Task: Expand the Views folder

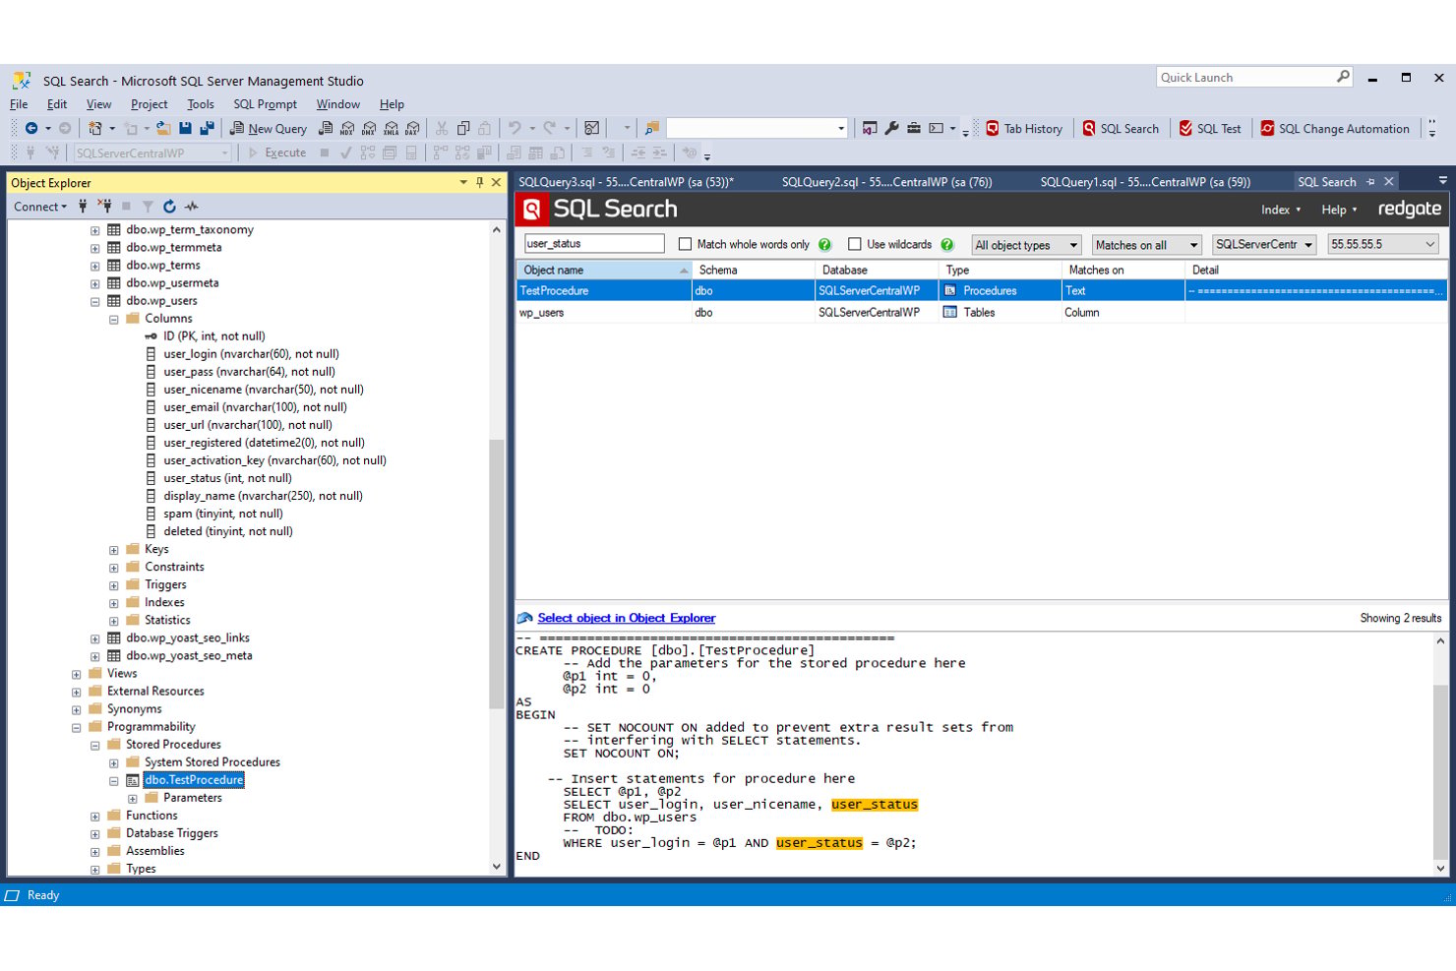Action: (77, 674)
